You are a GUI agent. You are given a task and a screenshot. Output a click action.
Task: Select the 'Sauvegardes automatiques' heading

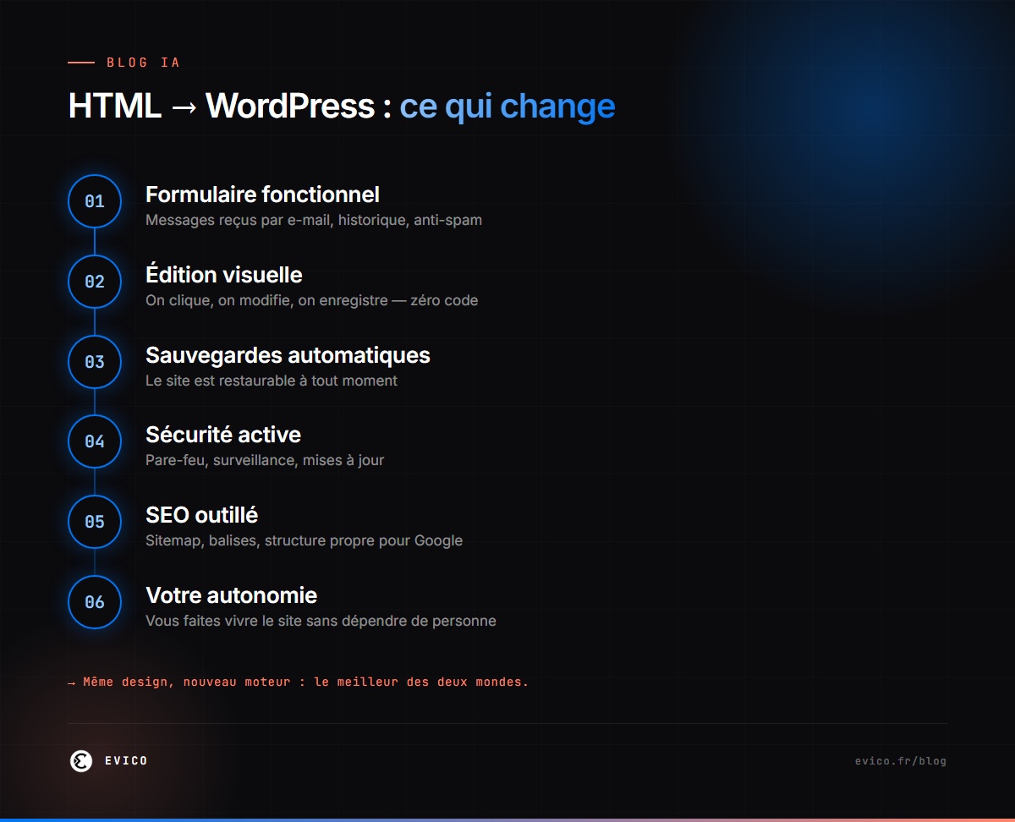pos(288,355)
